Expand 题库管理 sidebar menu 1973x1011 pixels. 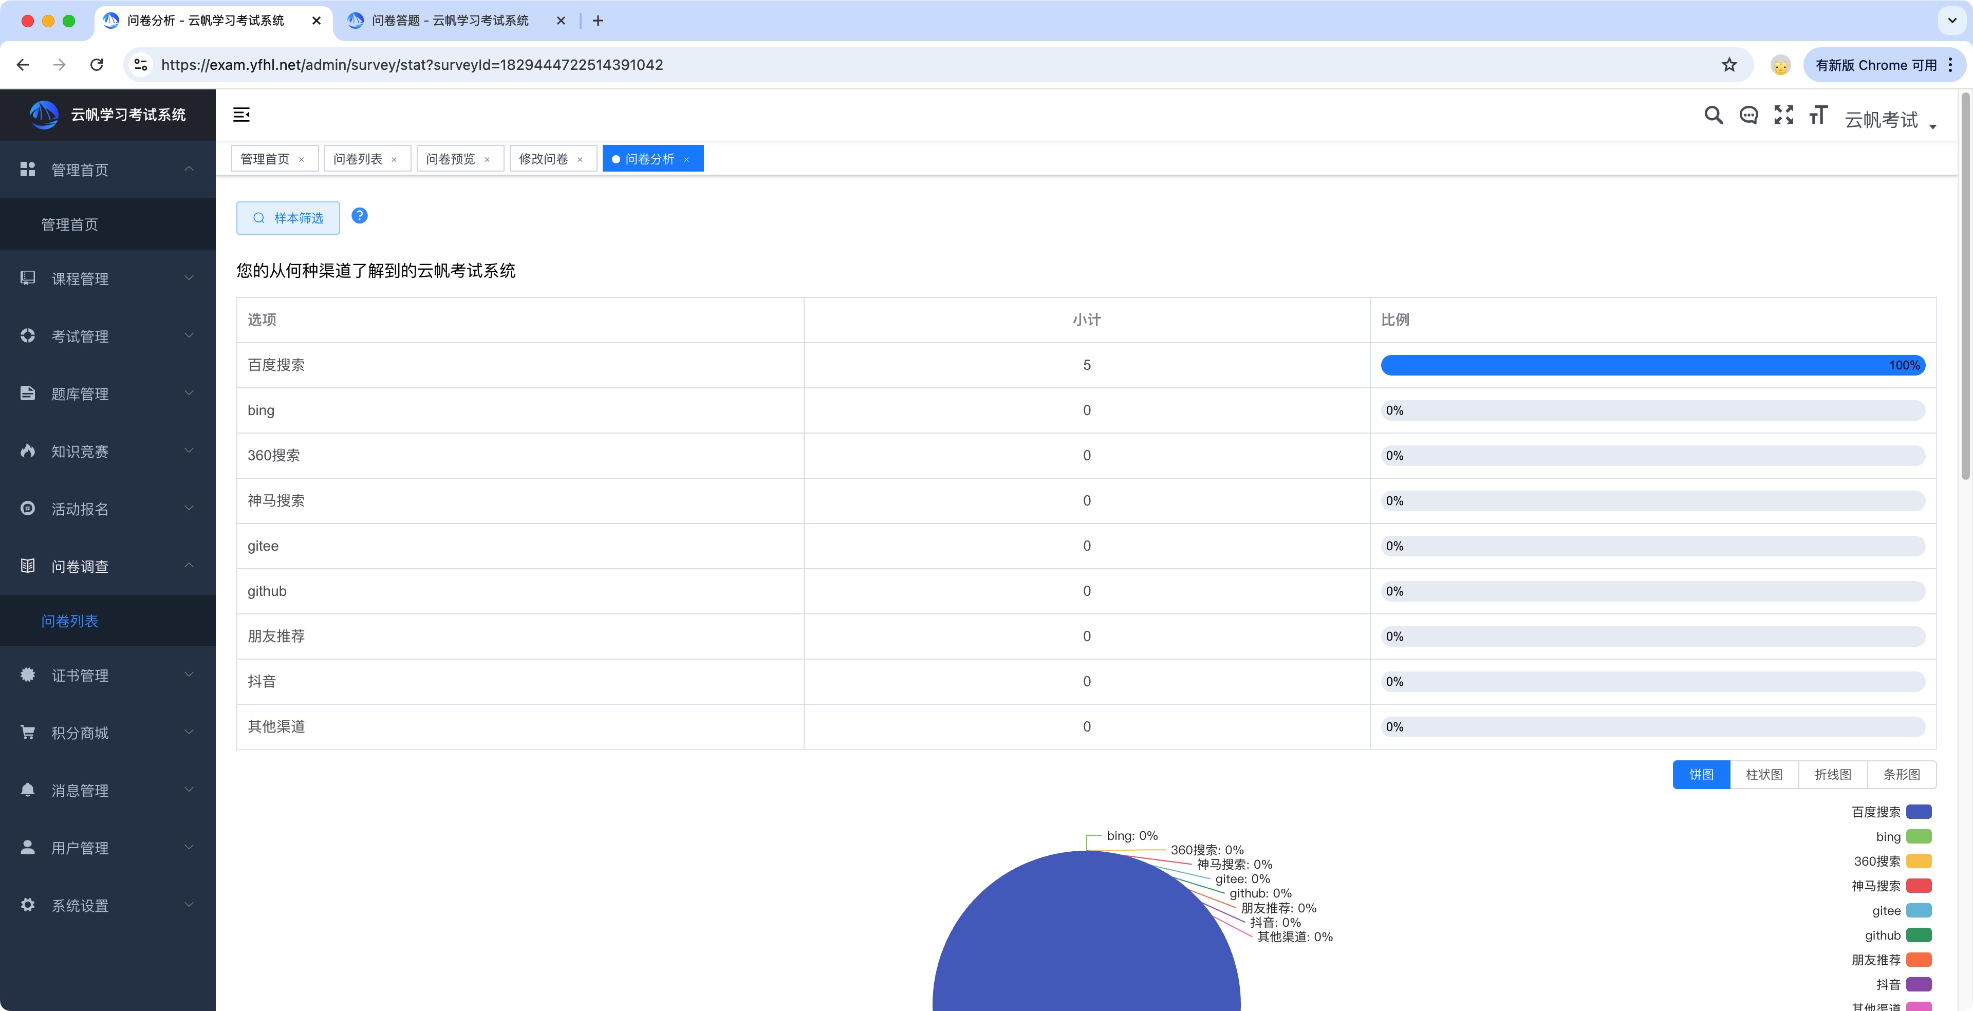pyautogui.click(x=107, y=393)
